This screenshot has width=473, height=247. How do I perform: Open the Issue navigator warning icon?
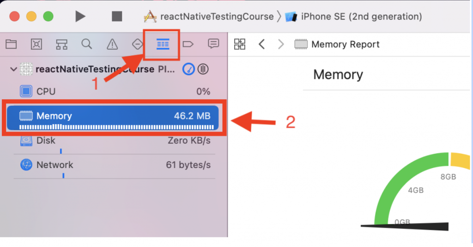pos(112,44)
